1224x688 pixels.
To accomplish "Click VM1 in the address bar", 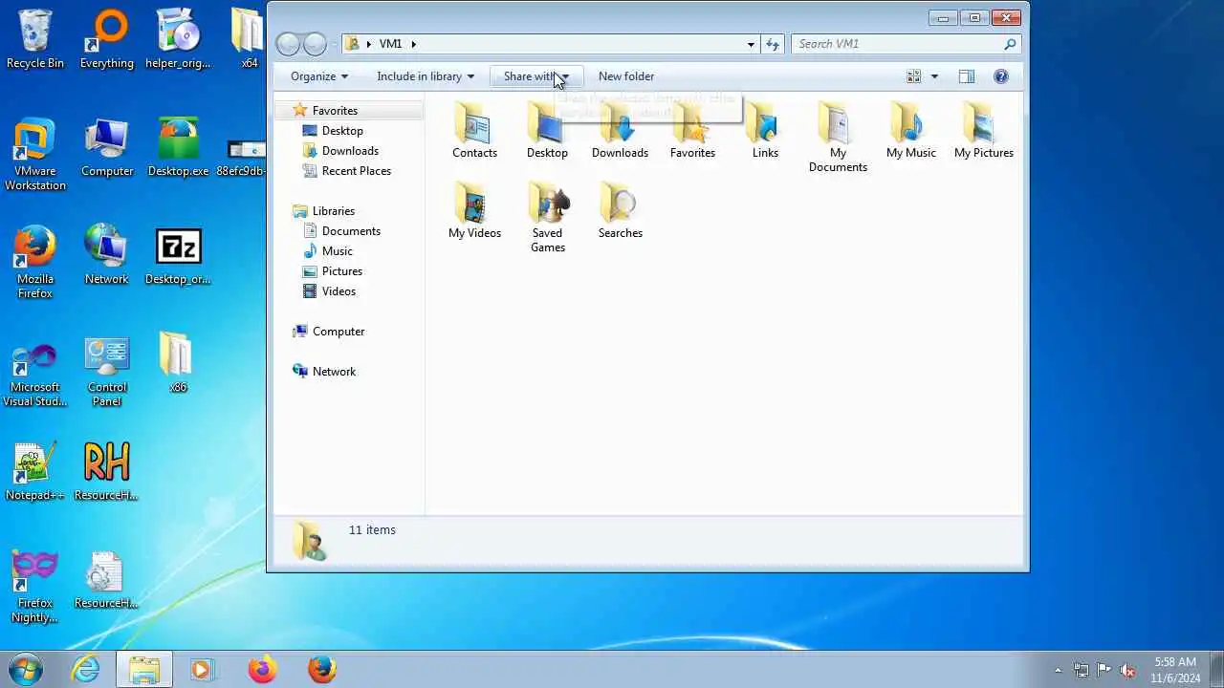I will [390, 44].
